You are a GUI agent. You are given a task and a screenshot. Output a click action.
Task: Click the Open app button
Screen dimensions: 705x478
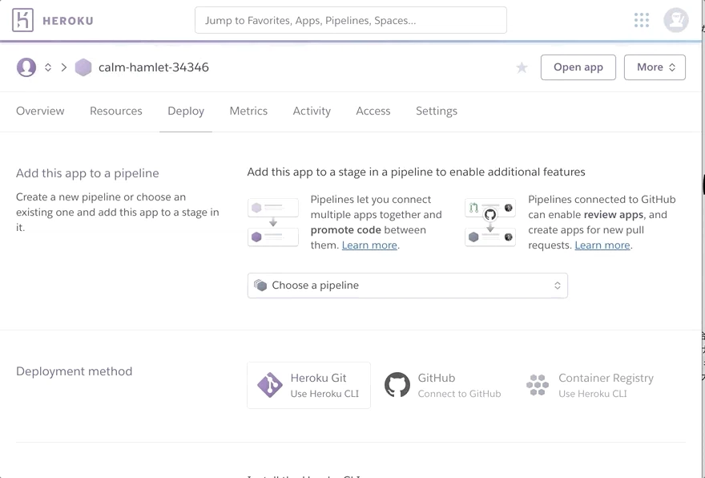(x=578, y=67)
